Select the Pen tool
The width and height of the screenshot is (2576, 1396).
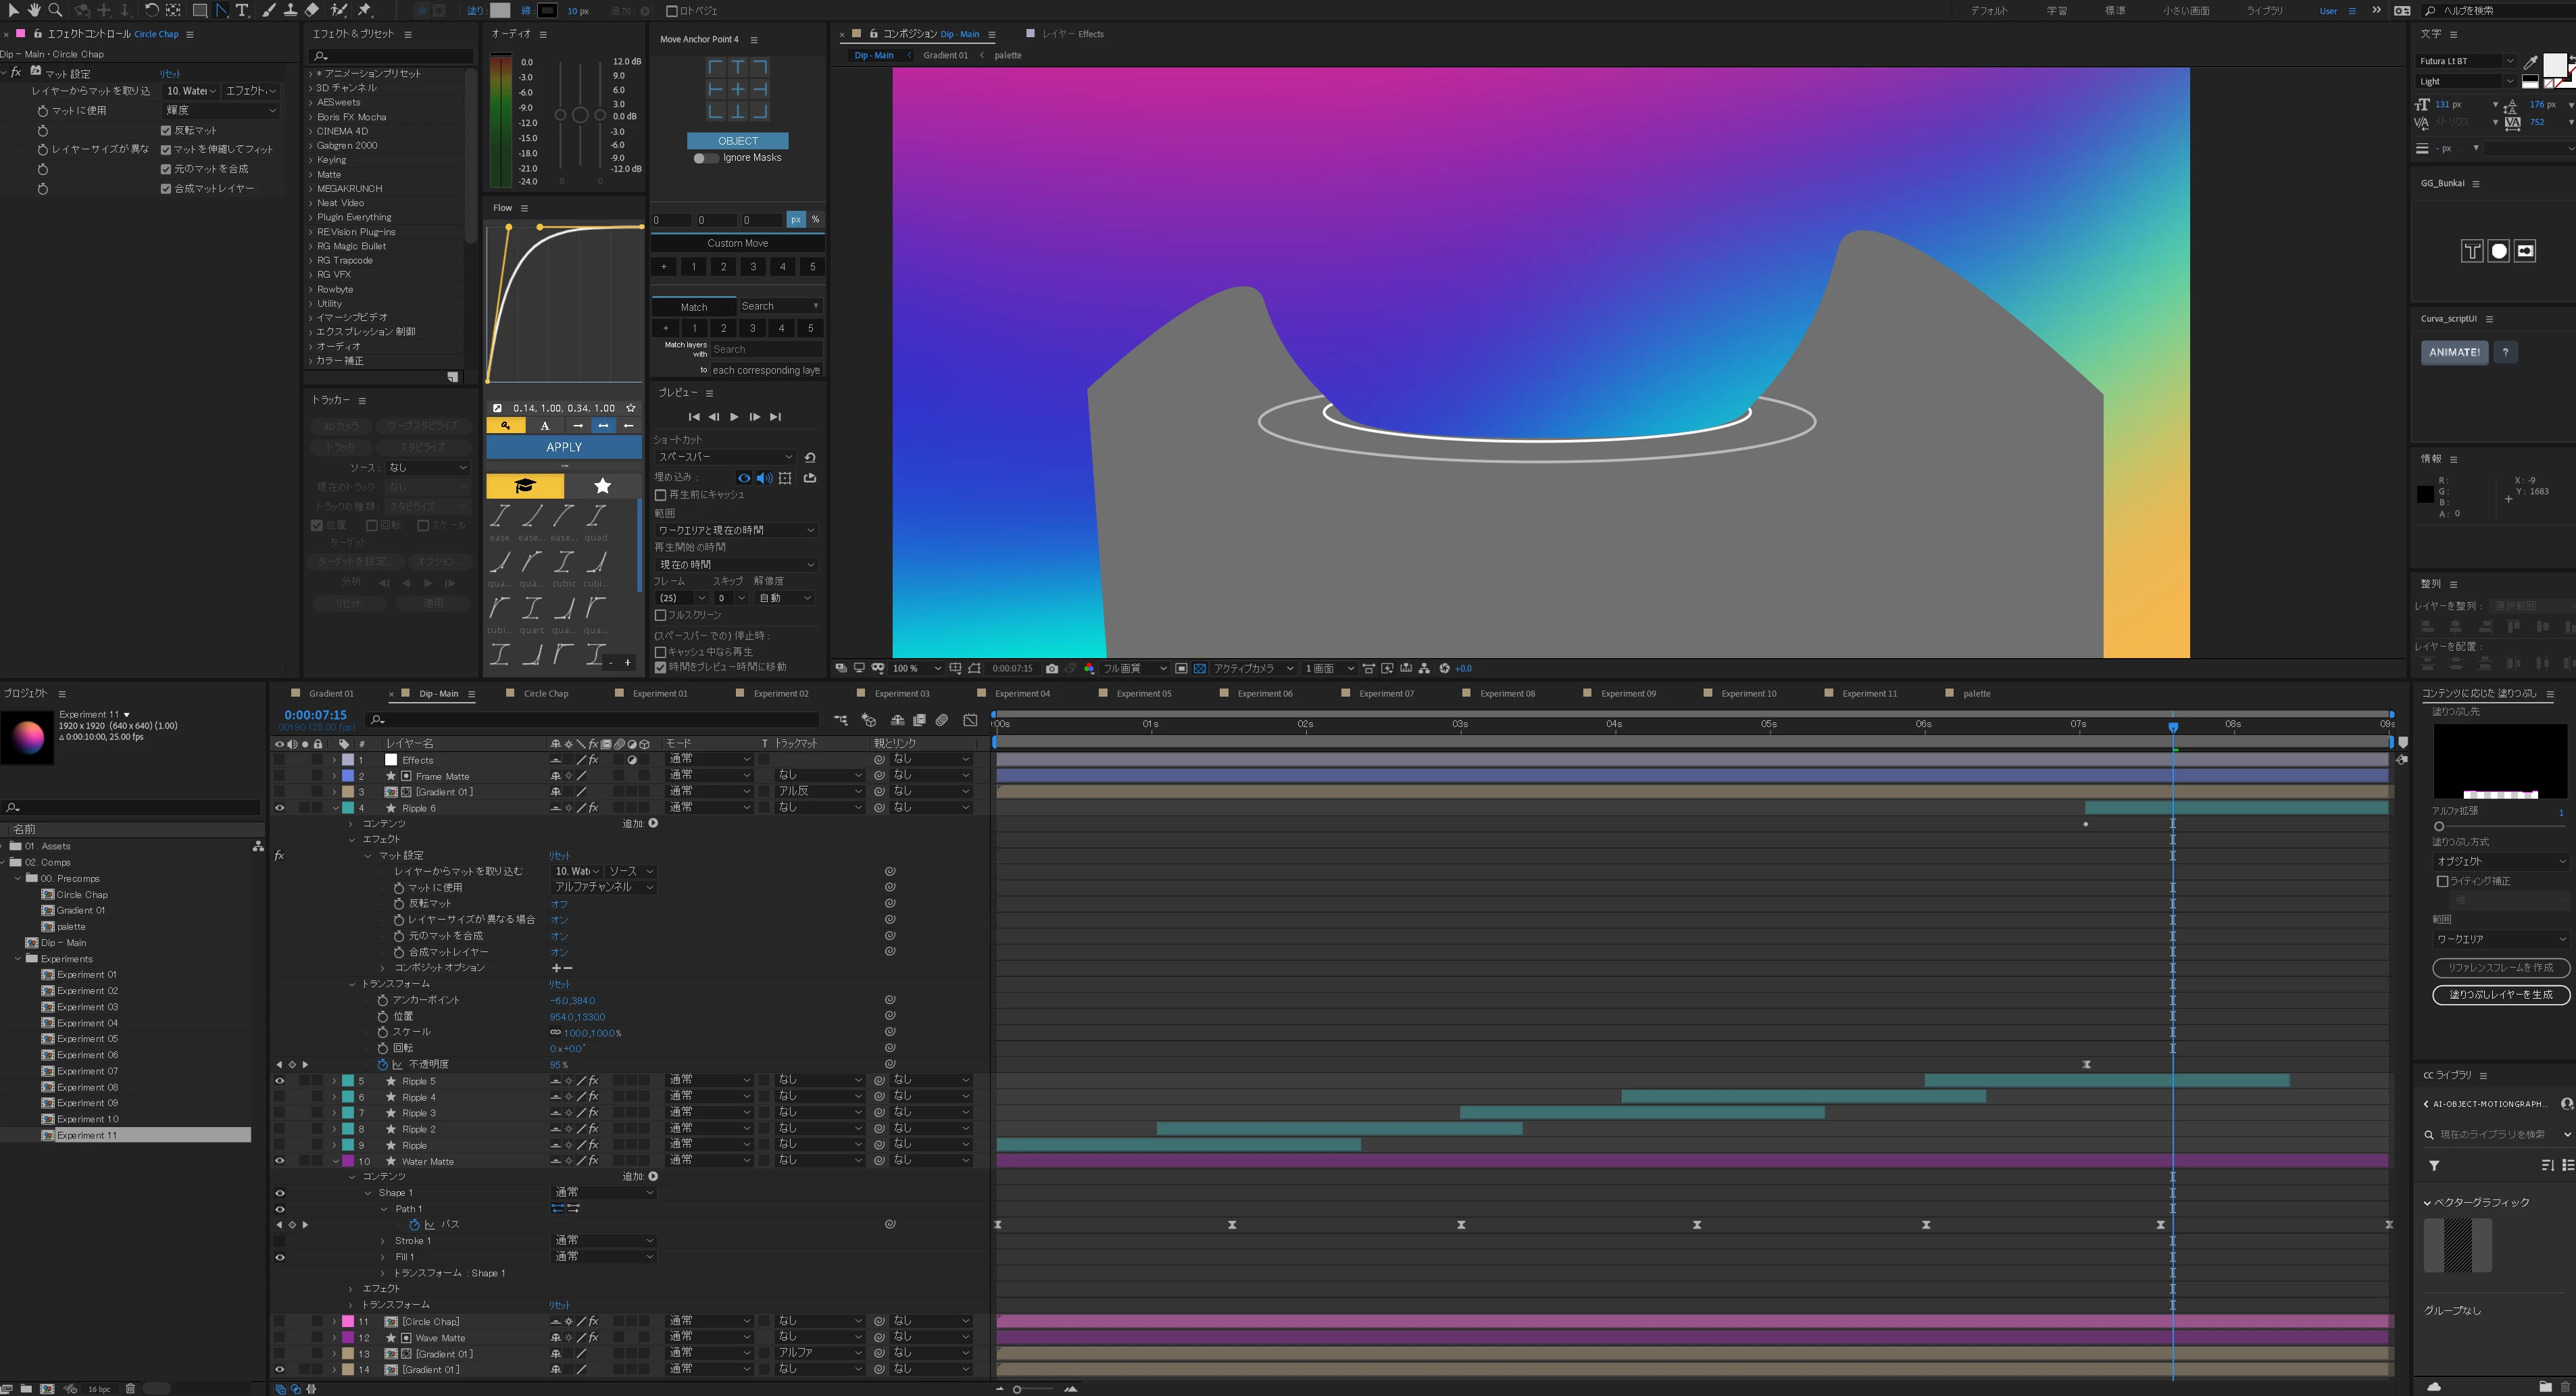coord(222,10)
